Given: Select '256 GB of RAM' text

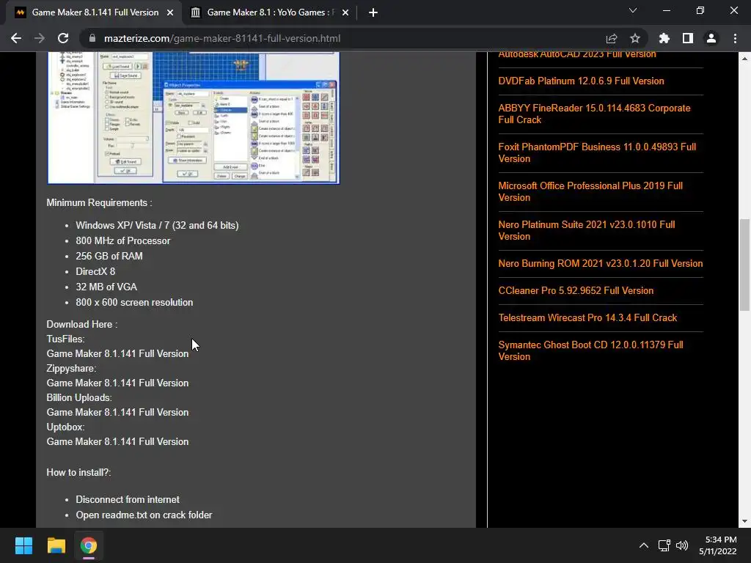Looking at the screenshot, I should [x=109, y=256].
